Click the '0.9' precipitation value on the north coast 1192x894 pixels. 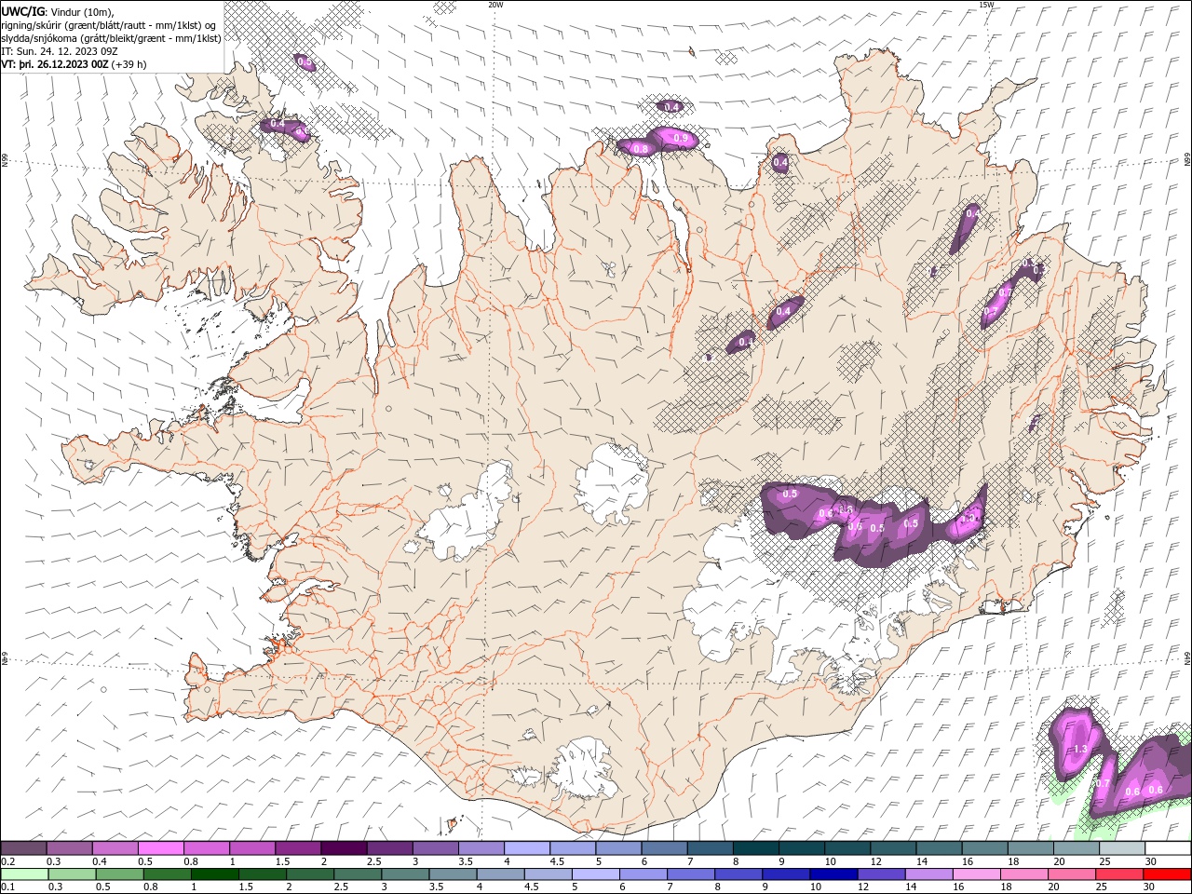pos(680,139)
